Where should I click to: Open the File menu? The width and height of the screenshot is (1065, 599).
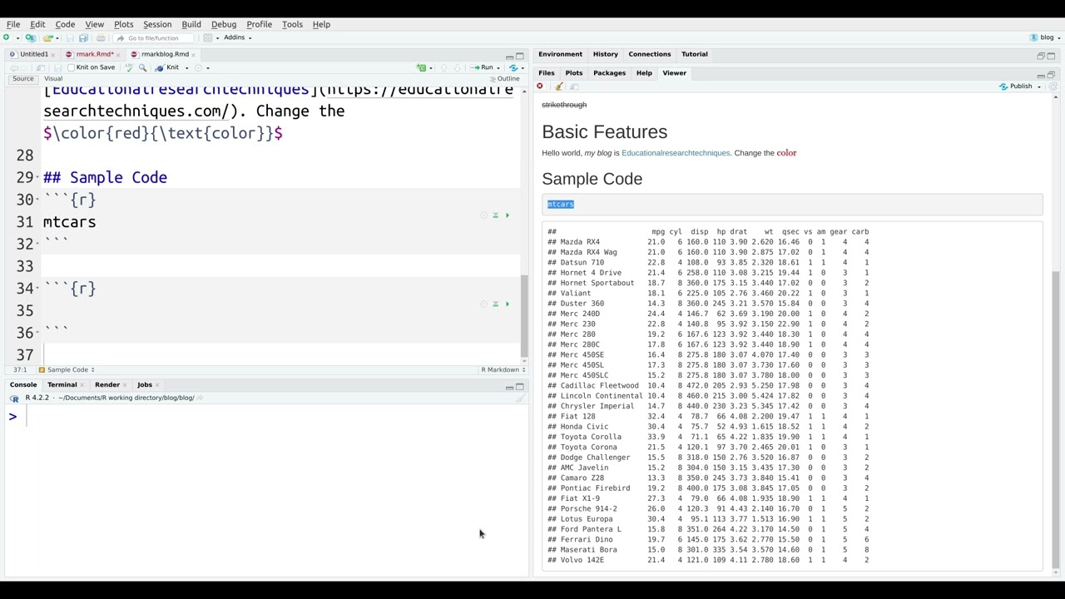pos(13,24)
